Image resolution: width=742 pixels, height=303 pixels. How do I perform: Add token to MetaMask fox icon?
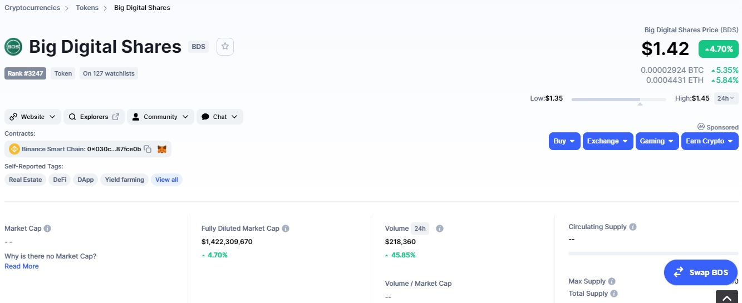[x=162, y=149]
